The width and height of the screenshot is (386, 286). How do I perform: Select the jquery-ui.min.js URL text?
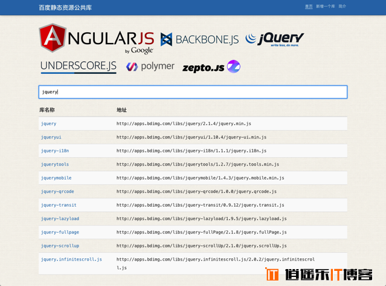[191, 137]
